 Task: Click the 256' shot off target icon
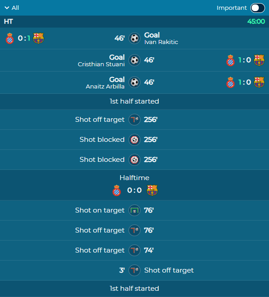(134, 120)
